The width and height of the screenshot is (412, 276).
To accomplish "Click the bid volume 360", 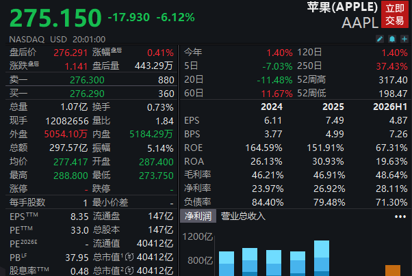I will pyautogui.click(x=166, y=94).
